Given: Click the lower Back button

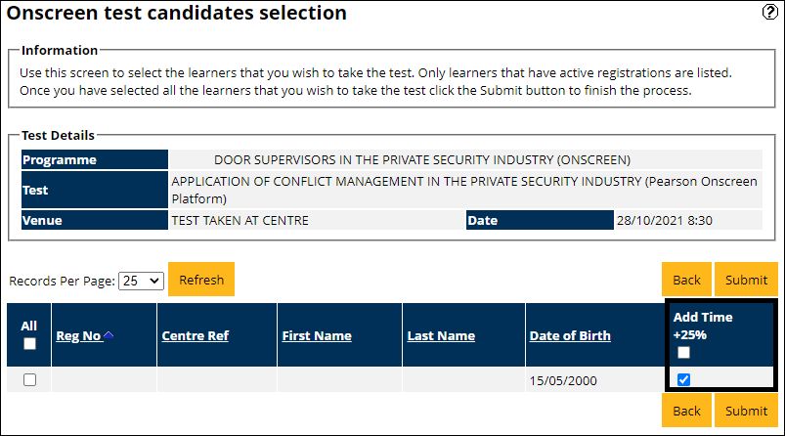Looking at the screenshot, I should [686, 411].
